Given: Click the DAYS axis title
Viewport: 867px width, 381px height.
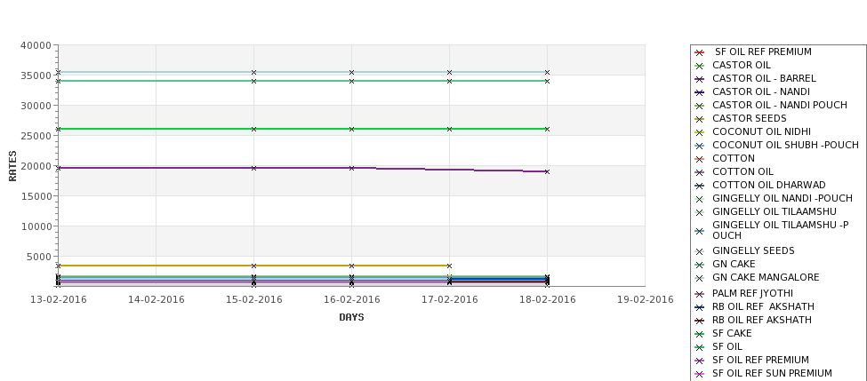Looking at the screenshot, I should click(351, 317).
